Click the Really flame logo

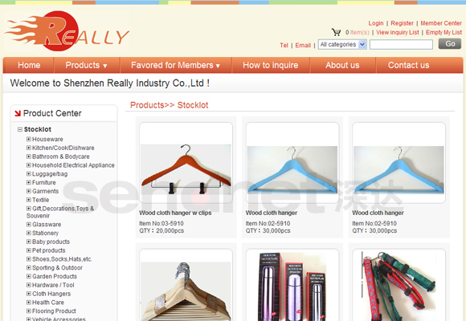click(67, 30)
